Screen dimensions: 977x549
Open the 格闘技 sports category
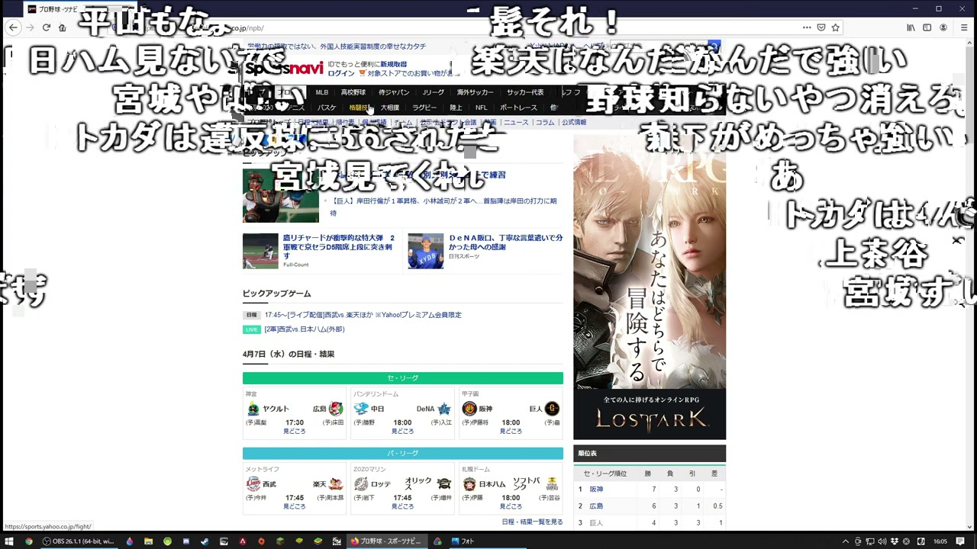359,108
